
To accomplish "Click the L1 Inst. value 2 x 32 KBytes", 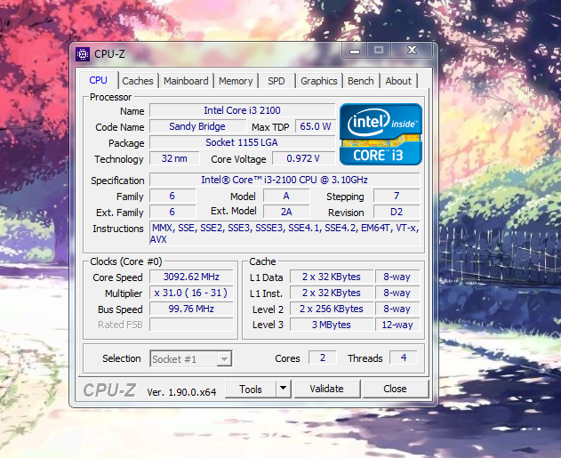I will click(x=332, y=293).
